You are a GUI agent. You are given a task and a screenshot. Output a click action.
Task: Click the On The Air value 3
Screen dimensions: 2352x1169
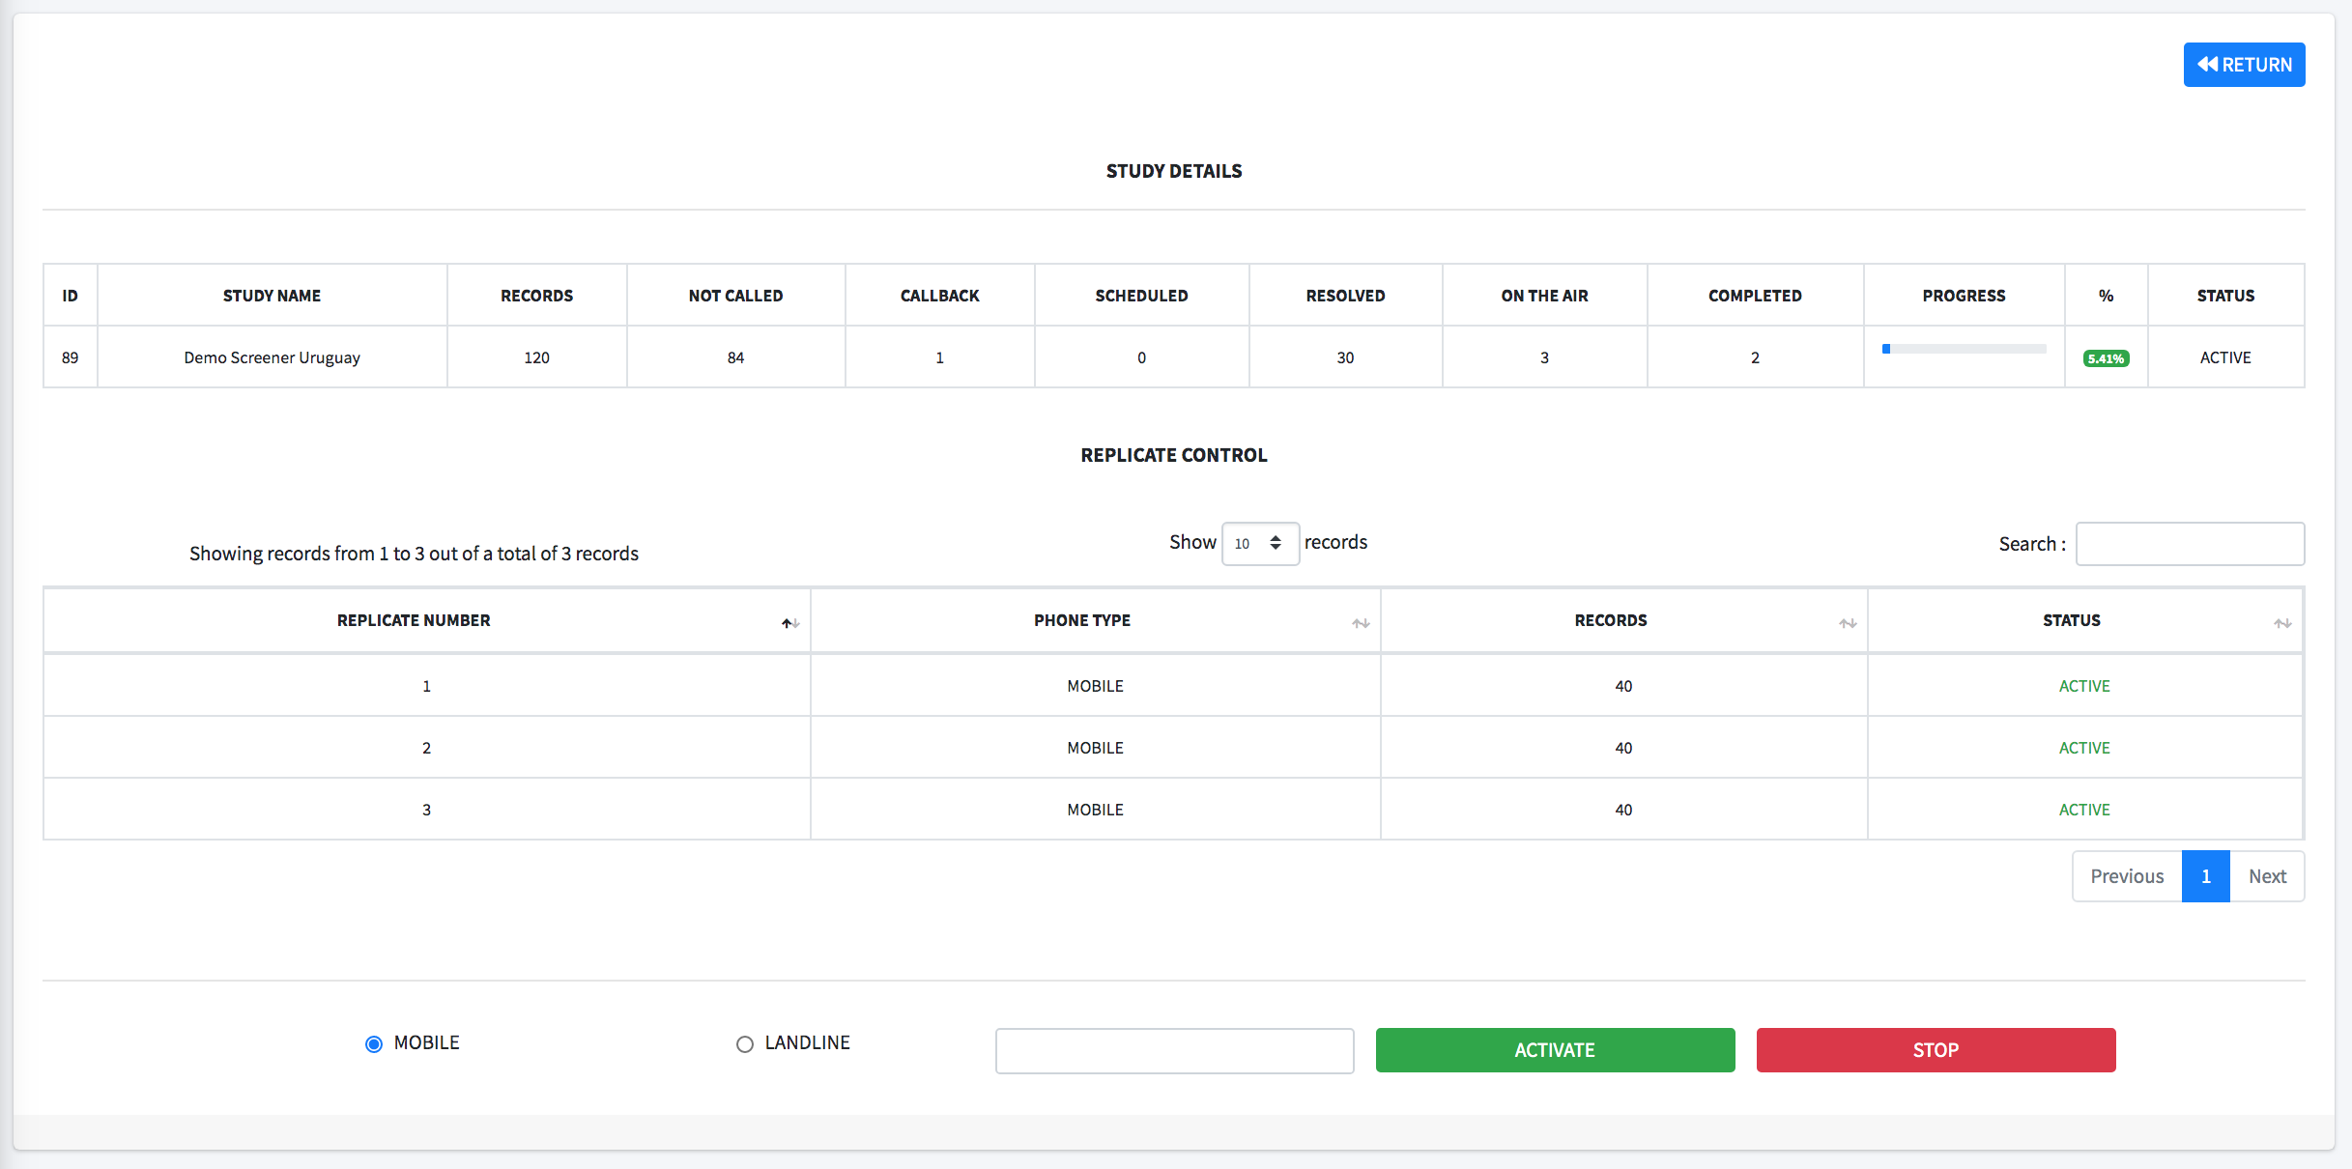pyautogui.click(x=1544, y=357)
